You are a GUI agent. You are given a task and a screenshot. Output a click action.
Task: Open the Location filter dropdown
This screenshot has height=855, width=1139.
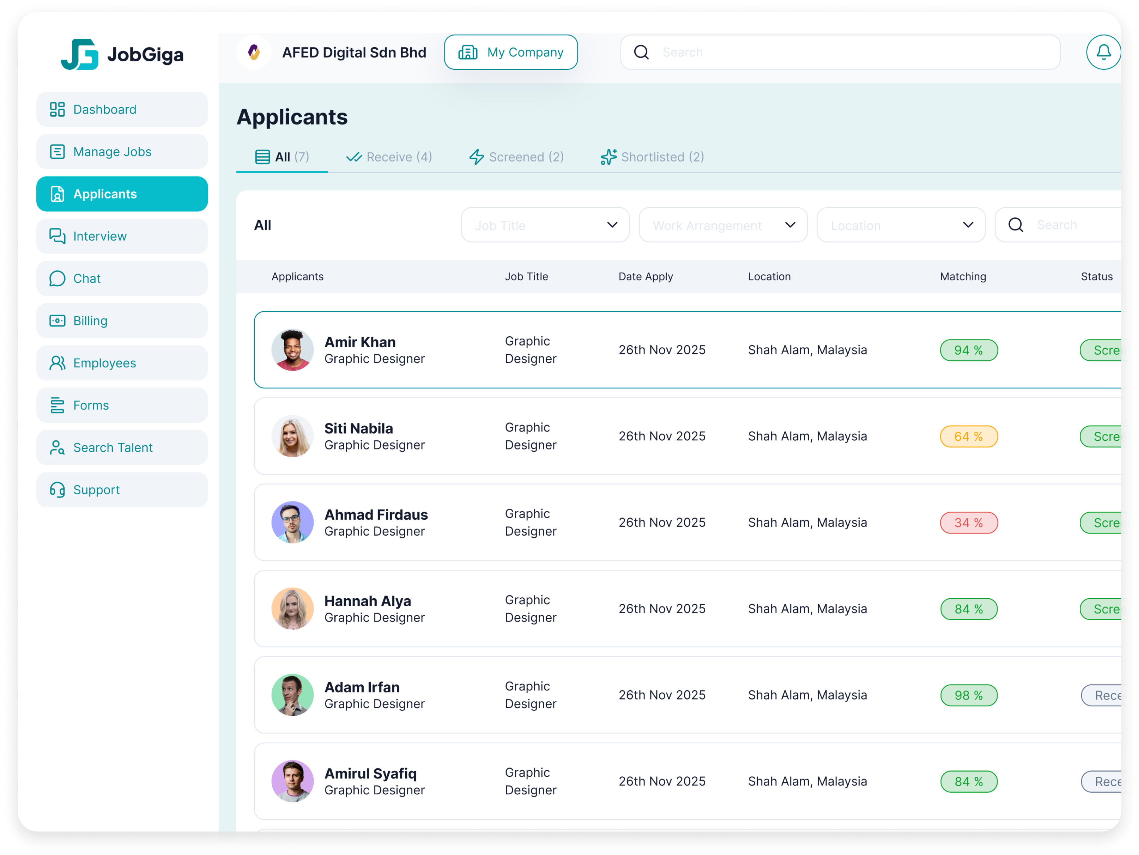[x=901, y=225]
